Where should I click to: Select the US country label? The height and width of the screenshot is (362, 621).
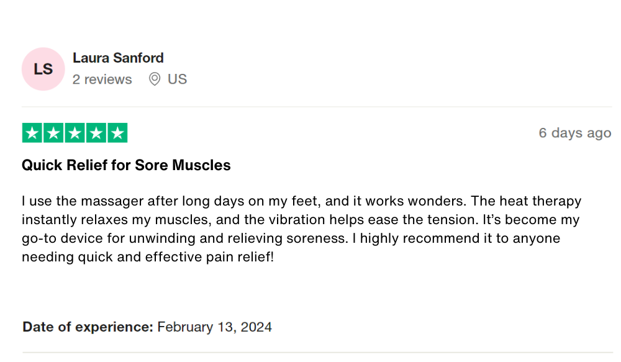[x=177, y=79]
